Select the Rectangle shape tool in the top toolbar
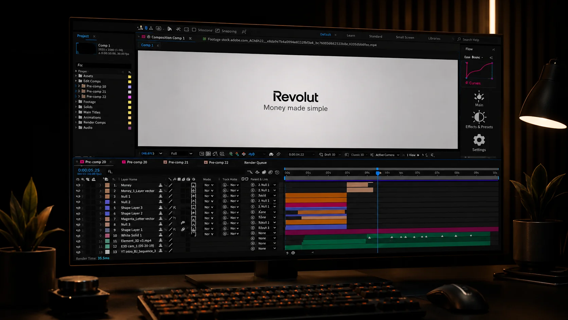 (x=187, y=30)
